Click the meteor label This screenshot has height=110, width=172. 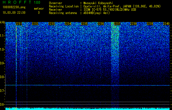pos(39,9)
